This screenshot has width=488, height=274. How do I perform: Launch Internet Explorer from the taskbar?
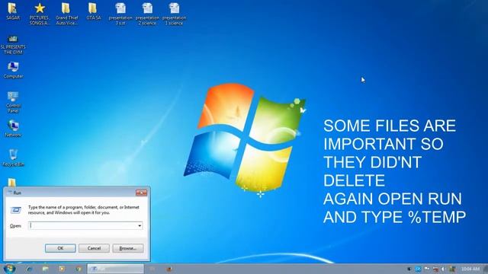click(x=29, y=269)
